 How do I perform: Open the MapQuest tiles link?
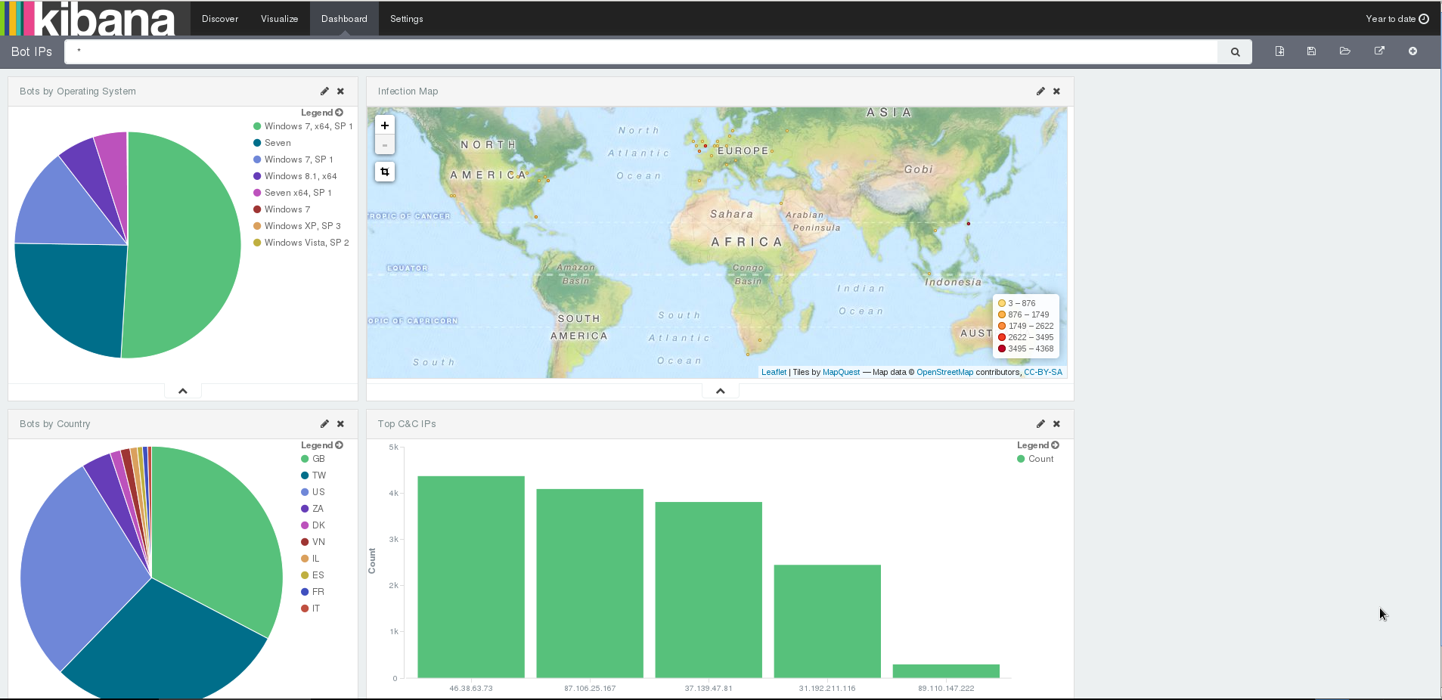841,372
